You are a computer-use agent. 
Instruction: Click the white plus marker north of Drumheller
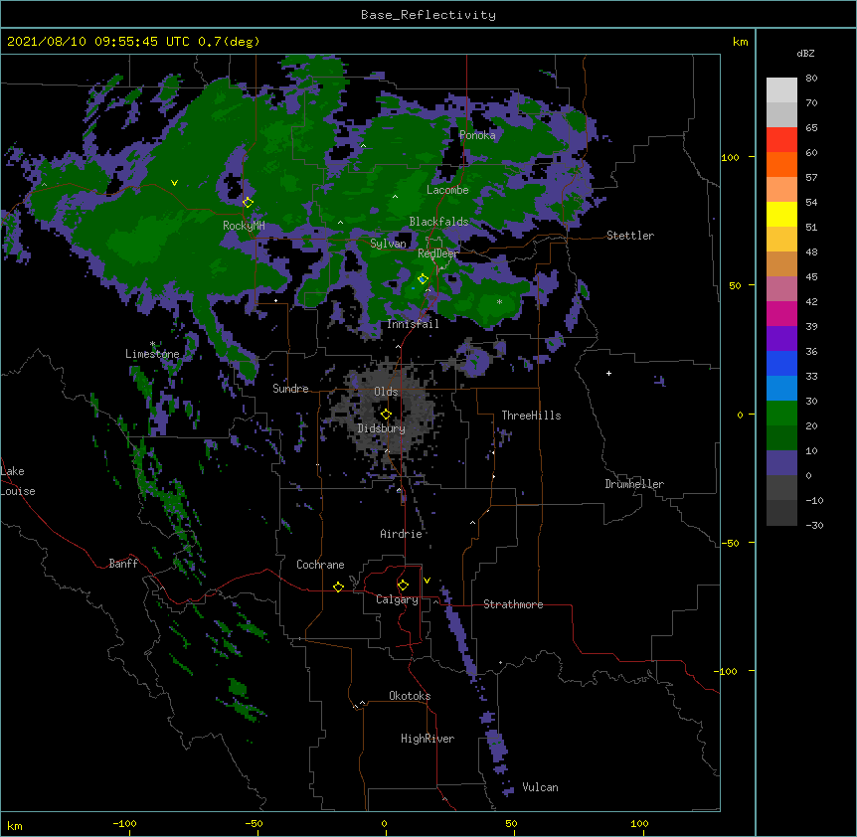tap(608, 373)
